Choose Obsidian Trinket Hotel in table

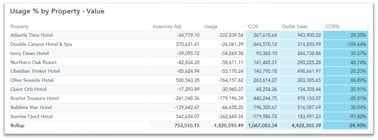[35, 71]
